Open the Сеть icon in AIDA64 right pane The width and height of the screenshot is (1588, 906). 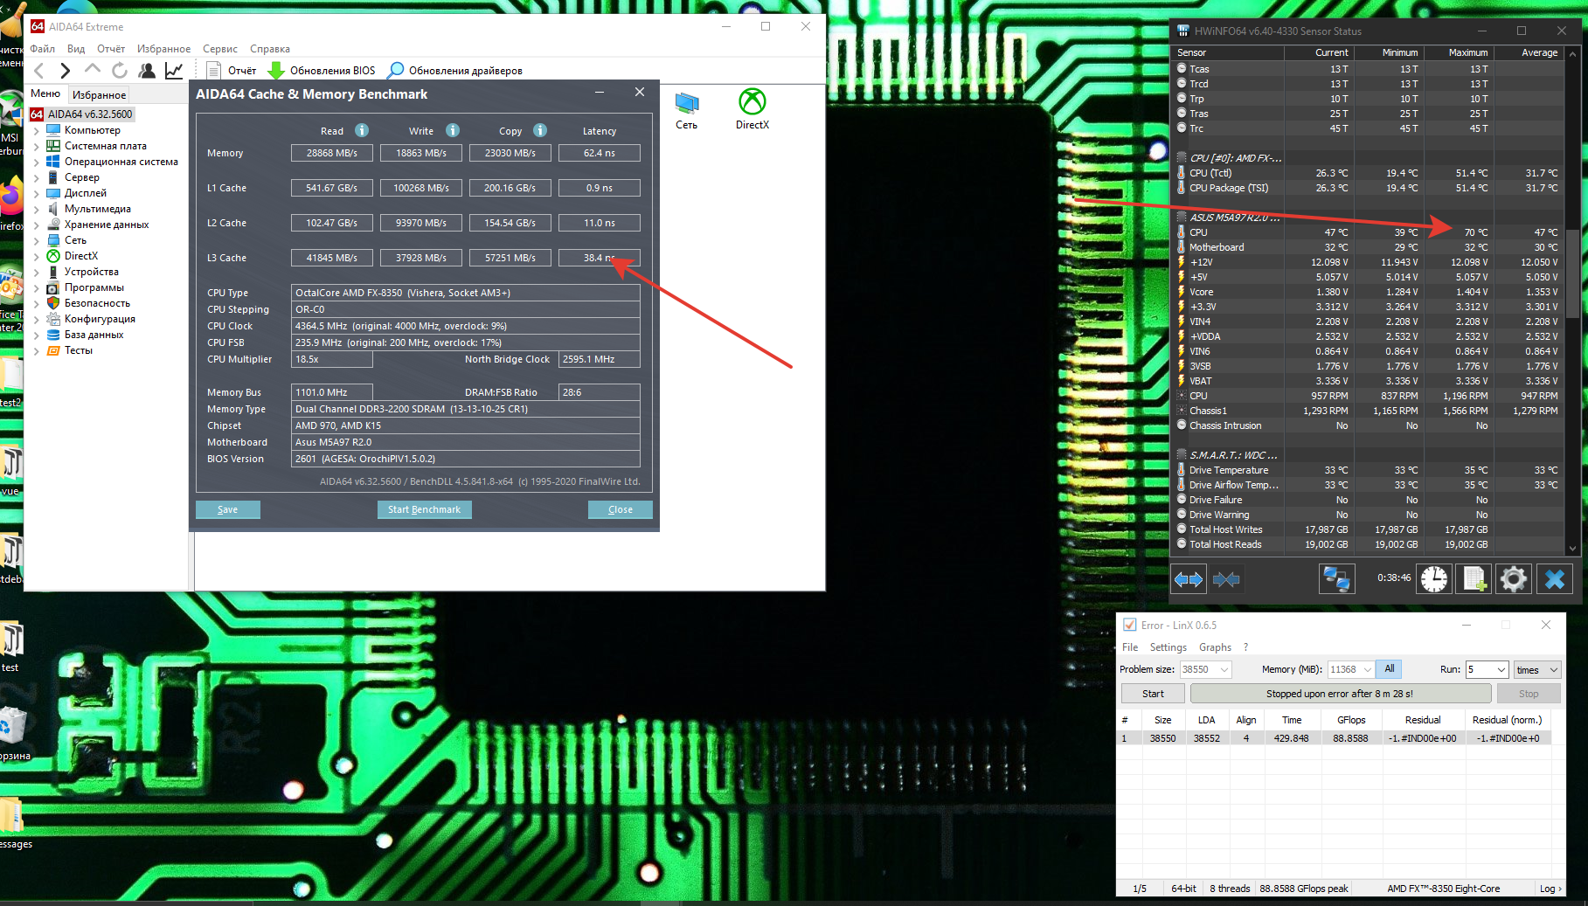click(x=687, y=111)
